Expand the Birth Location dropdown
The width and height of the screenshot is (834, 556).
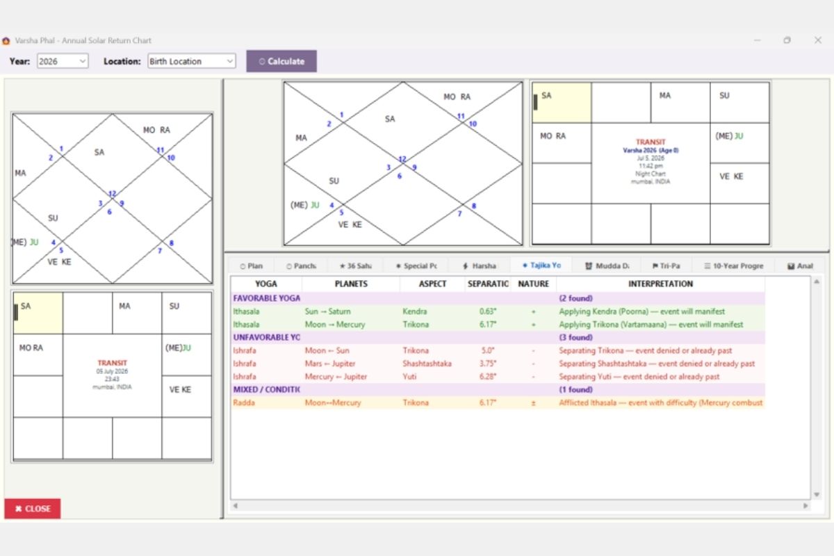pyautogui.click(x=192, y=61)
